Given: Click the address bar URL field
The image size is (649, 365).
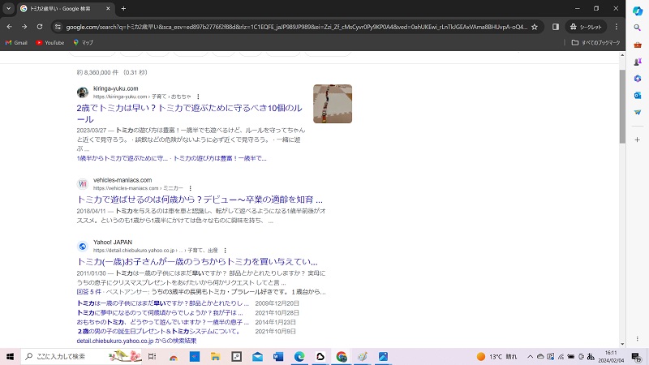Looking at the screenshot, I should point(296,27).
